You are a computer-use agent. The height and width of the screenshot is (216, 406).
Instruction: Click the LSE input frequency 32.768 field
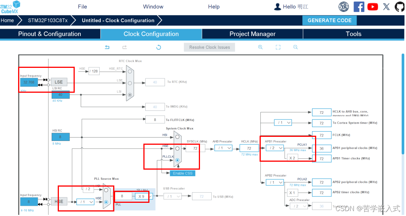(x=29, y=82)
